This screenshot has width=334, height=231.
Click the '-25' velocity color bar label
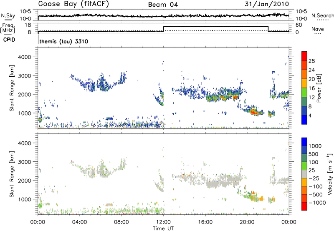pyautogui.click(x=314, y=178)
